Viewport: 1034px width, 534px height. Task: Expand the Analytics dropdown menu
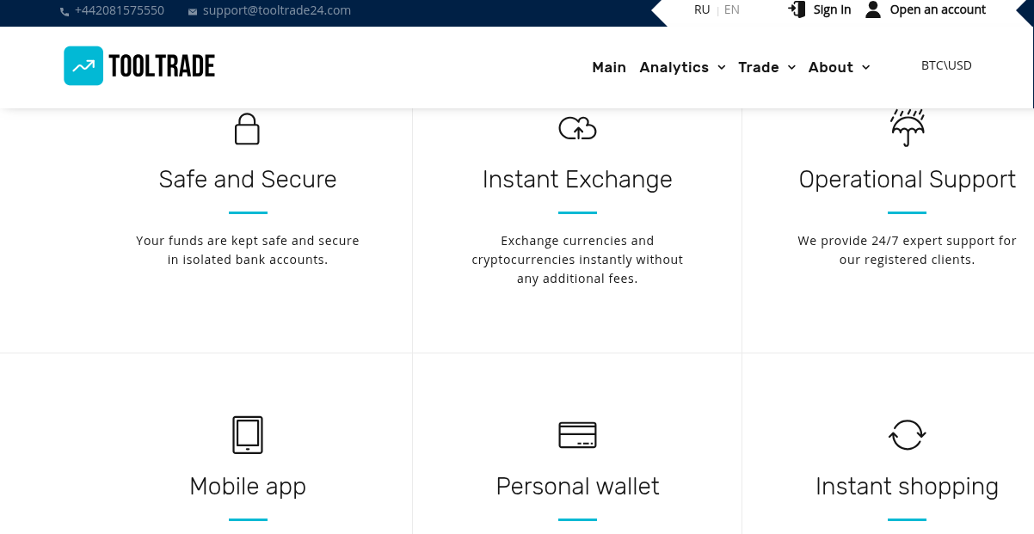click(682, 67)
